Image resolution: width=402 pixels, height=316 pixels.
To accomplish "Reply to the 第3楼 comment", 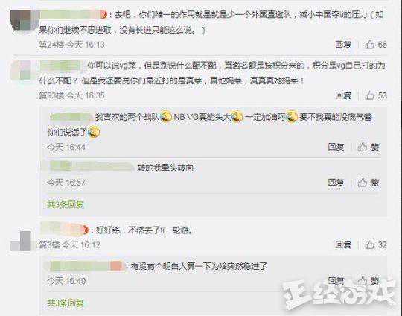I will [x=343, y=244].
